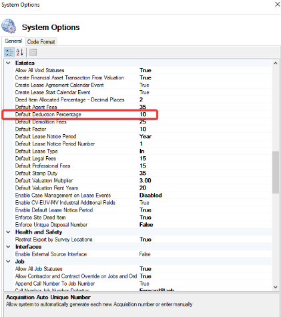281x317 pixels.
Task: Click the System Options globe icon
Action: (9, 26)
